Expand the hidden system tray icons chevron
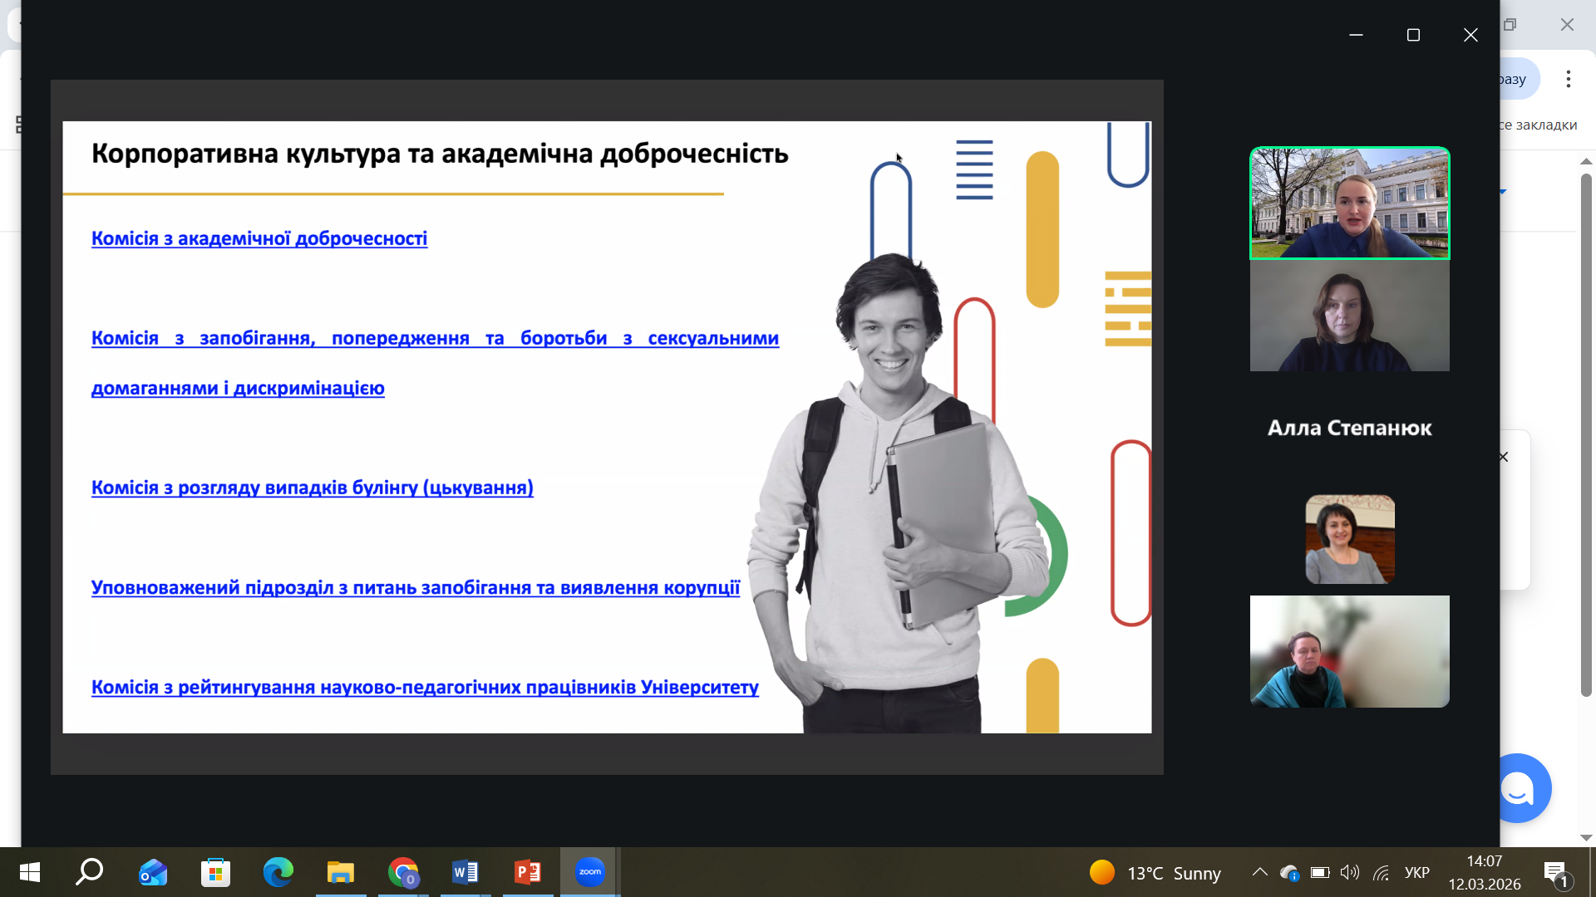 tap(1259, 873)
